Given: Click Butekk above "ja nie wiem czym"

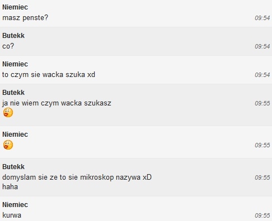Looking at the screenshot, I should pyautogui.click(x=13, y=93).
